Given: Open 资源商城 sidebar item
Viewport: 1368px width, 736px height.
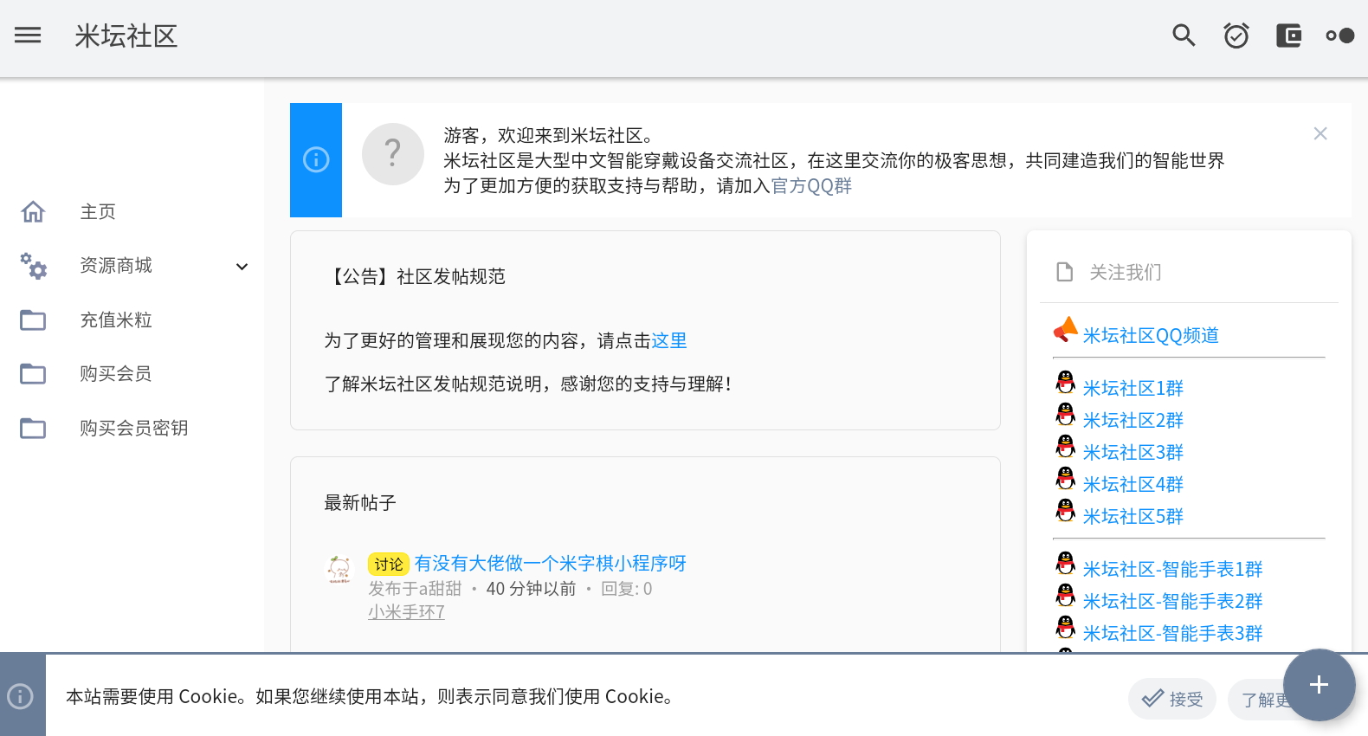Looking at the screenshot, I should (x=116, y=266).
